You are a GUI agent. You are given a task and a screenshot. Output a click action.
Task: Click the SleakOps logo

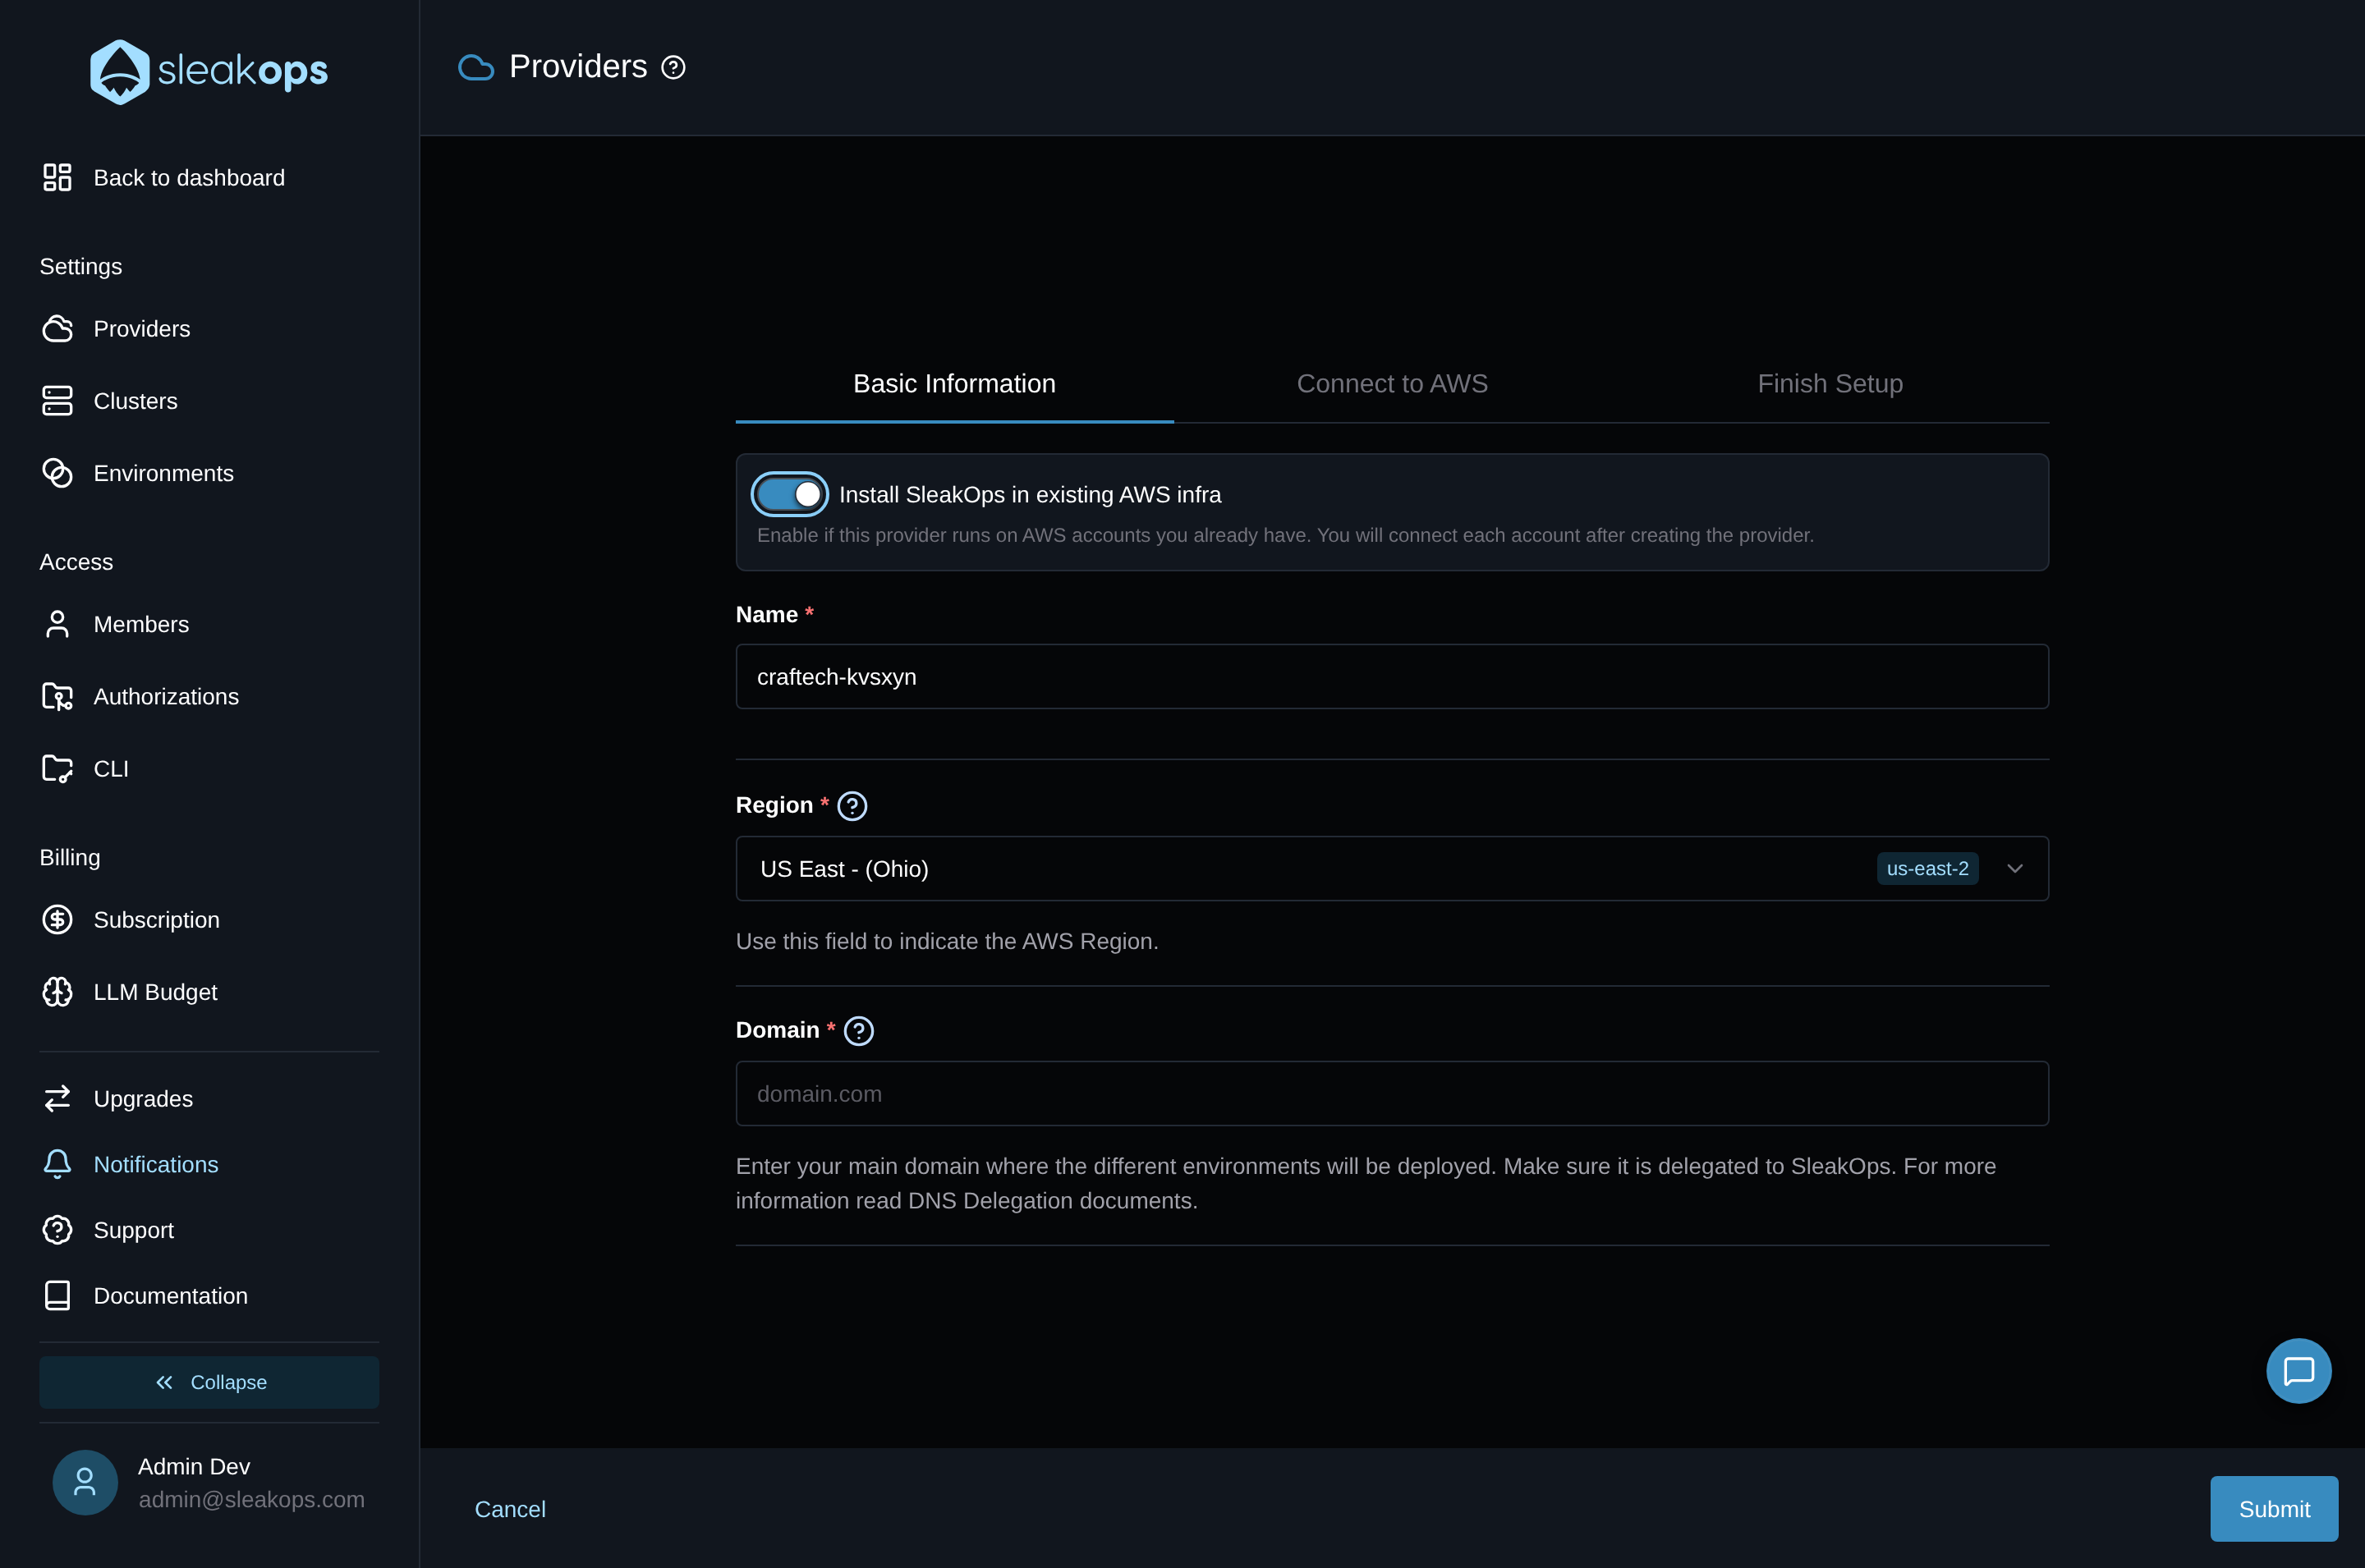[209, 71]
